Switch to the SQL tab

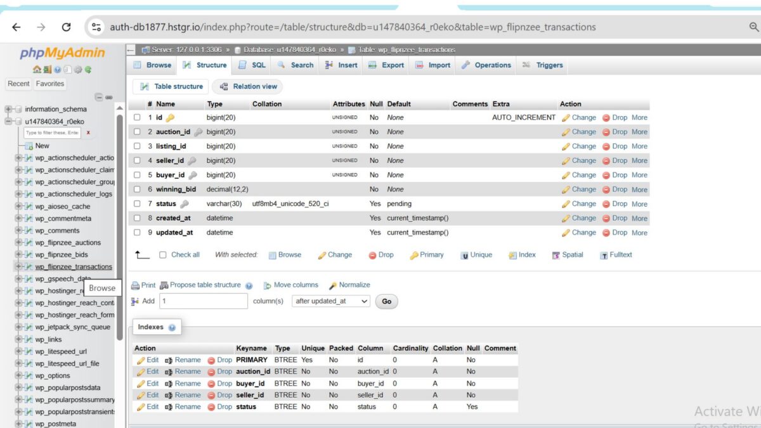[252, 65]
